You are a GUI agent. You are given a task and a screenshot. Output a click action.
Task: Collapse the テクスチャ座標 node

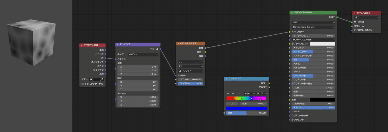(x=82, y=45)
